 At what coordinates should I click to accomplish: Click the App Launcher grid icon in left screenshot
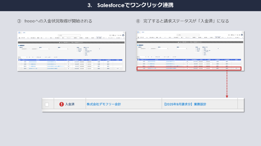[x=19, y=38]
